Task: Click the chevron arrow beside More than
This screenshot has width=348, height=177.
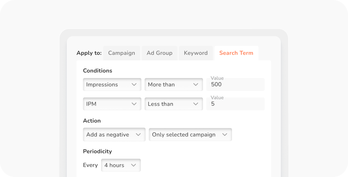Action: 196,85
